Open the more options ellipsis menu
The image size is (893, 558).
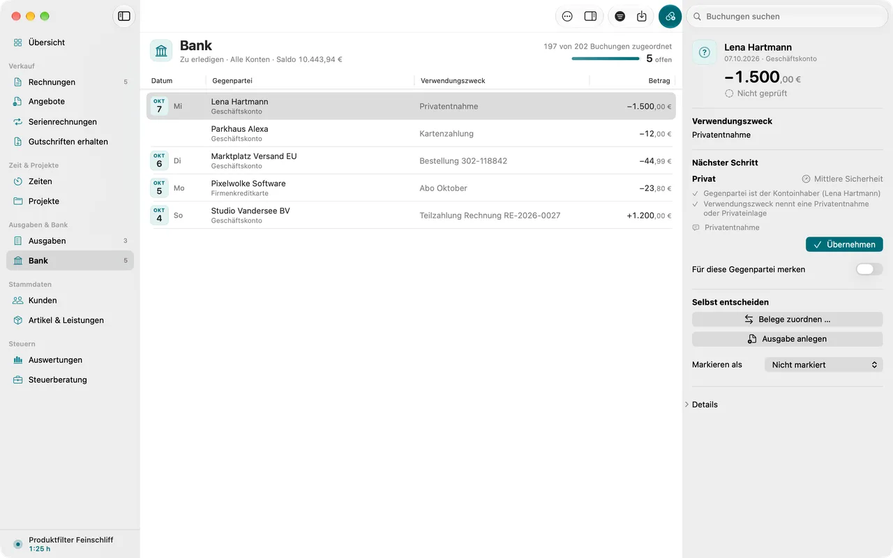tap(567, 16)
